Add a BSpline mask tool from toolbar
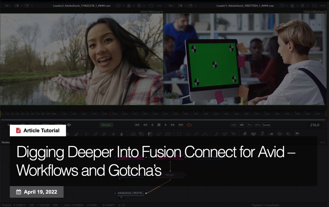This screenshot has width=329, height=207. 205,134
